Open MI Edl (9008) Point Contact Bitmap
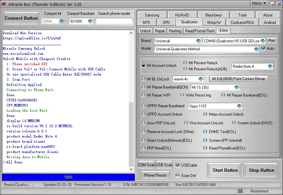Screen dimensions: 283x195 coord(239,79)
